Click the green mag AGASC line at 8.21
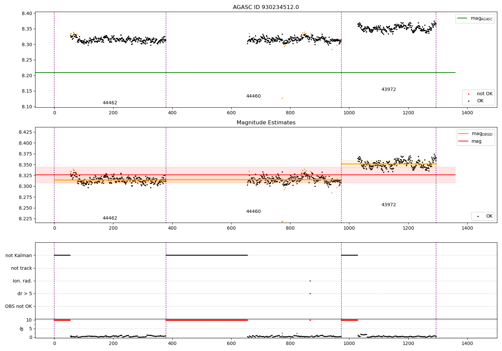 point(245,73)
